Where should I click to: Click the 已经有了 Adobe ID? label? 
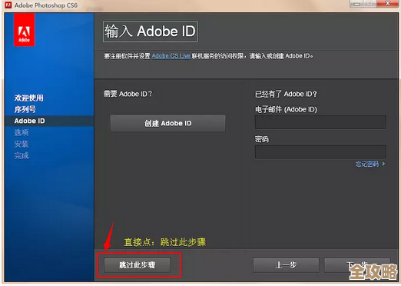coord(286,94)
